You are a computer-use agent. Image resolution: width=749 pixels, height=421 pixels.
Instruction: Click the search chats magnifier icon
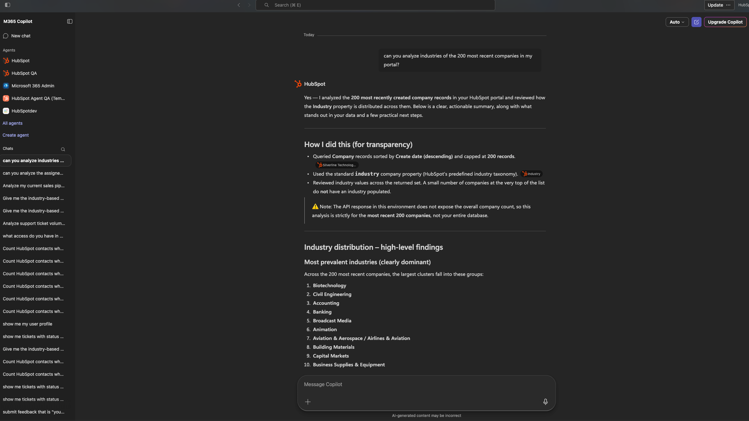63,149
